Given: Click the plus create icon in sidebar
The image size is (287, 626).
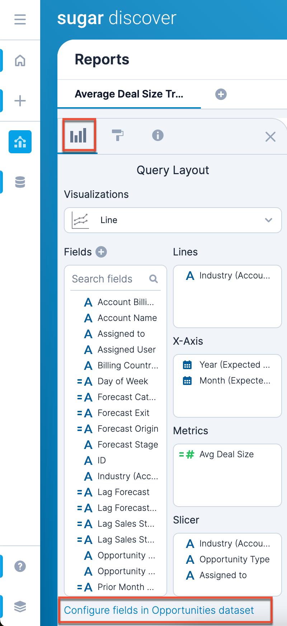Looking at the screenshot, I should click(20, 100).
